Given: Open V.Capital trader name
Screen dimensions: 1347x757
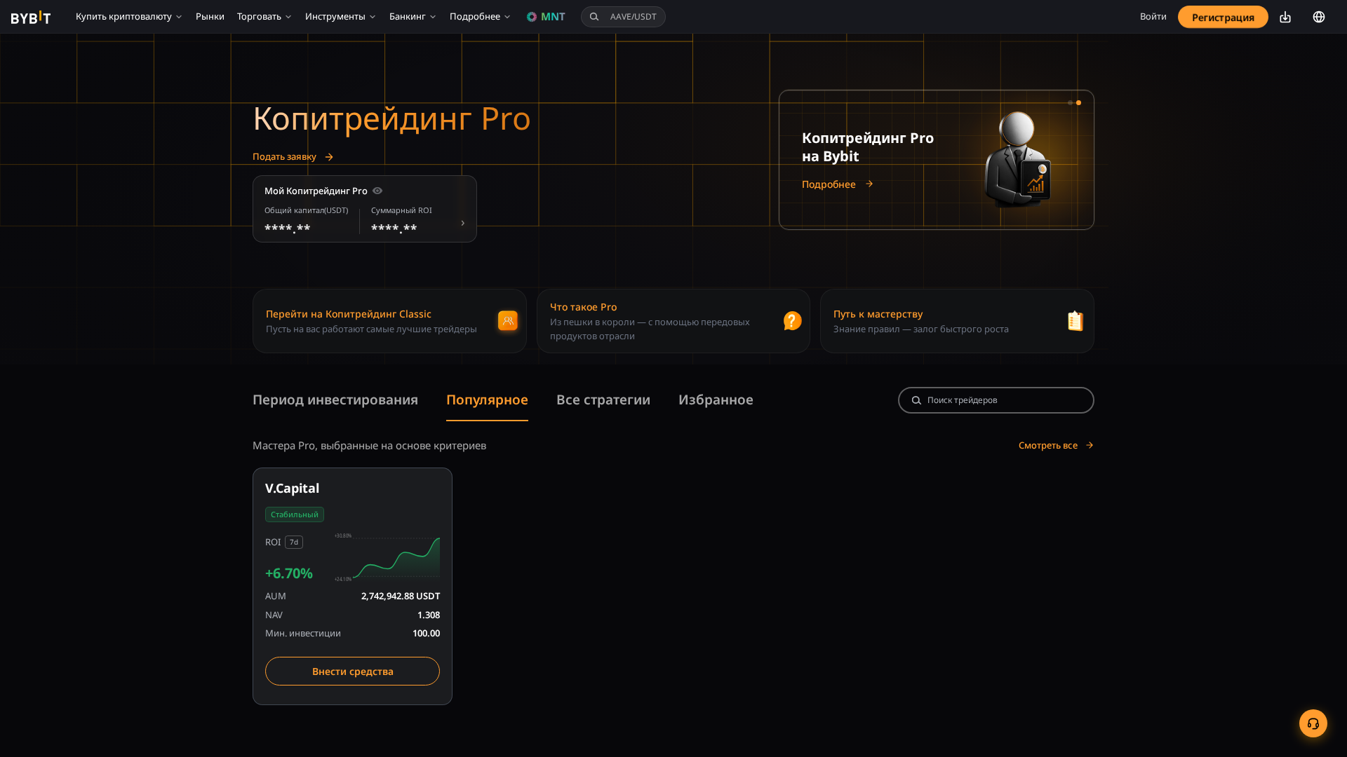Looking at the screenshot, I should pyautogui.click(x=292, y=489).
